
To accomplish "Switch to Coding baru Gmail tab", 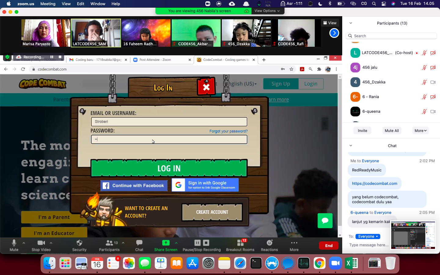I will pos(98,60).
